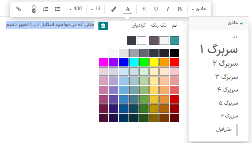Pick the pure blue swatch
252x143 pixels.
[123, 62]
